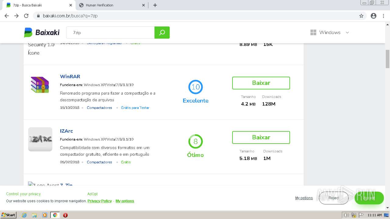
Task: Close the 7zip - Busca Baixaki tab
Action: 71,5
